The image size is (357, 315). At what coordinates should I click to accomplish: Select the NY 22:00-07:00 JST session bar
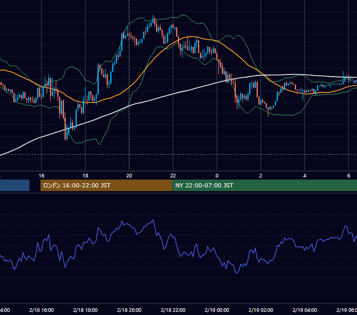tap(264, 185)
